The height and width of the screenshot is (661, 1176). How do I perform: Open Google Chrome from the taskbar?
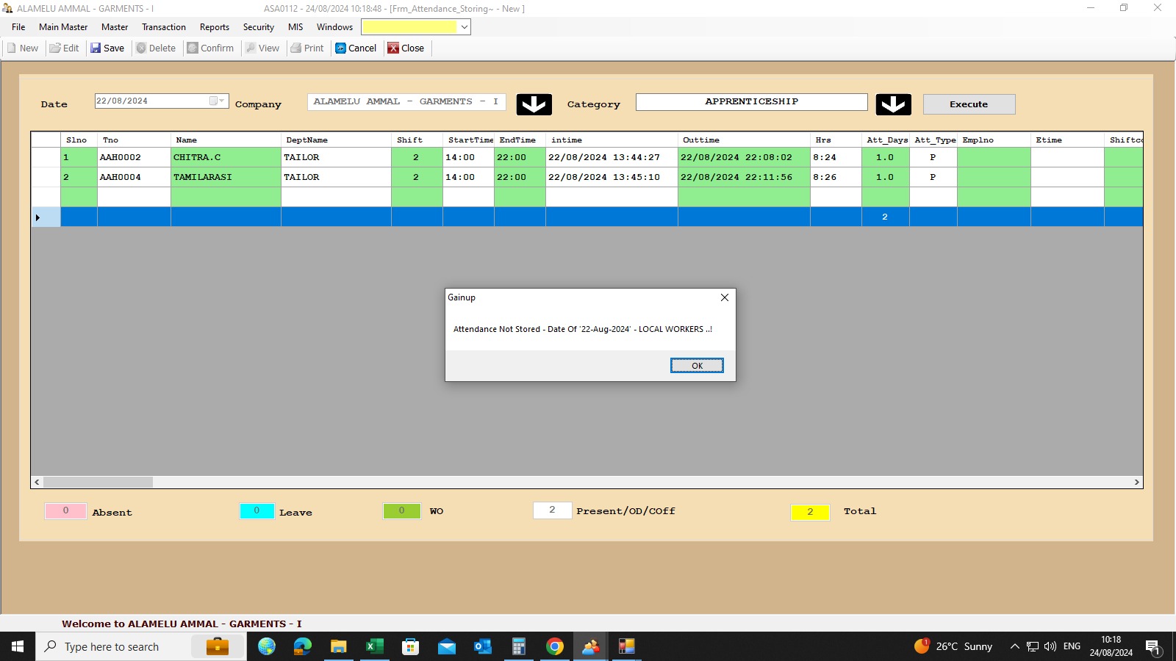pyautogui.click(x=555, y=646)
